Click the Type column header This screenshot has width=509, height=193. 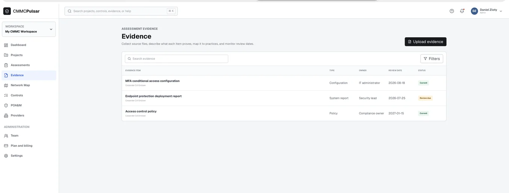[x=332, y=71]
